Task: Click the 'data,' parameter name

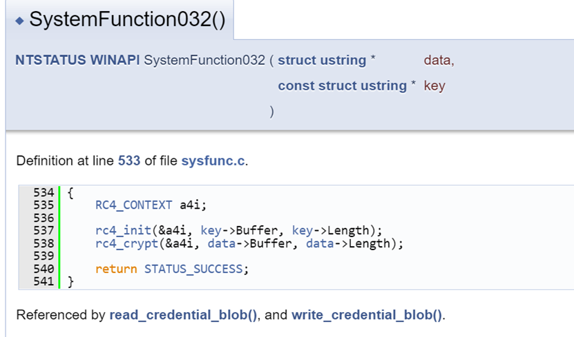Action: tap(439, 60)
